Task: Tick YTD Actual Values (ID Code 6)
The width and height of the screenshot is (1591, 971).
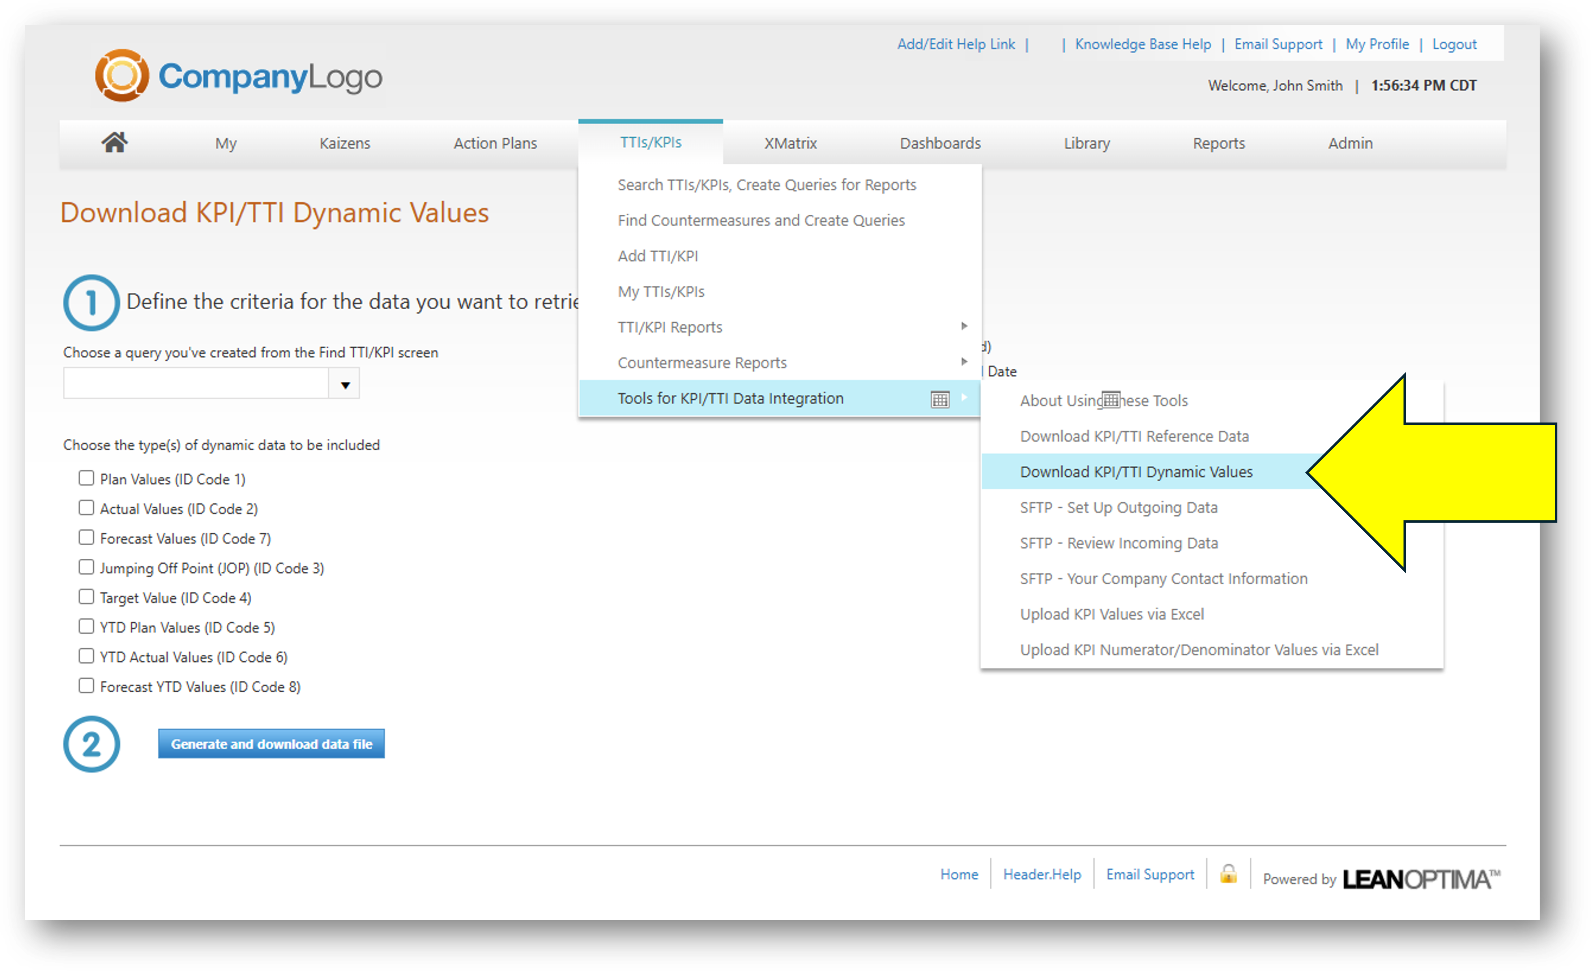Action: 86,656
